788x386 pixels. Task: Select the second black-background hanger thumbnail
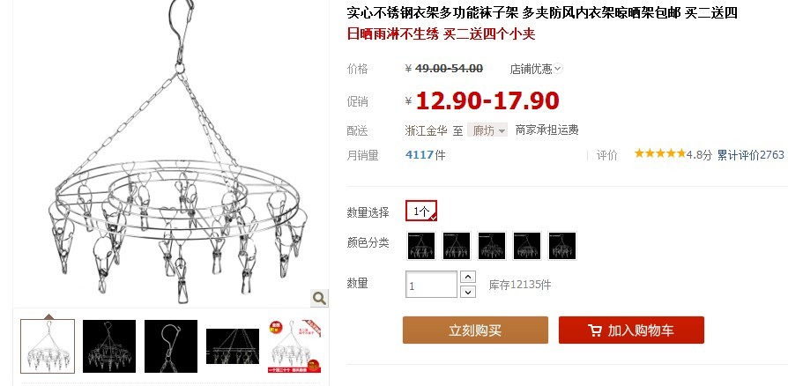[x=109, y=346]
